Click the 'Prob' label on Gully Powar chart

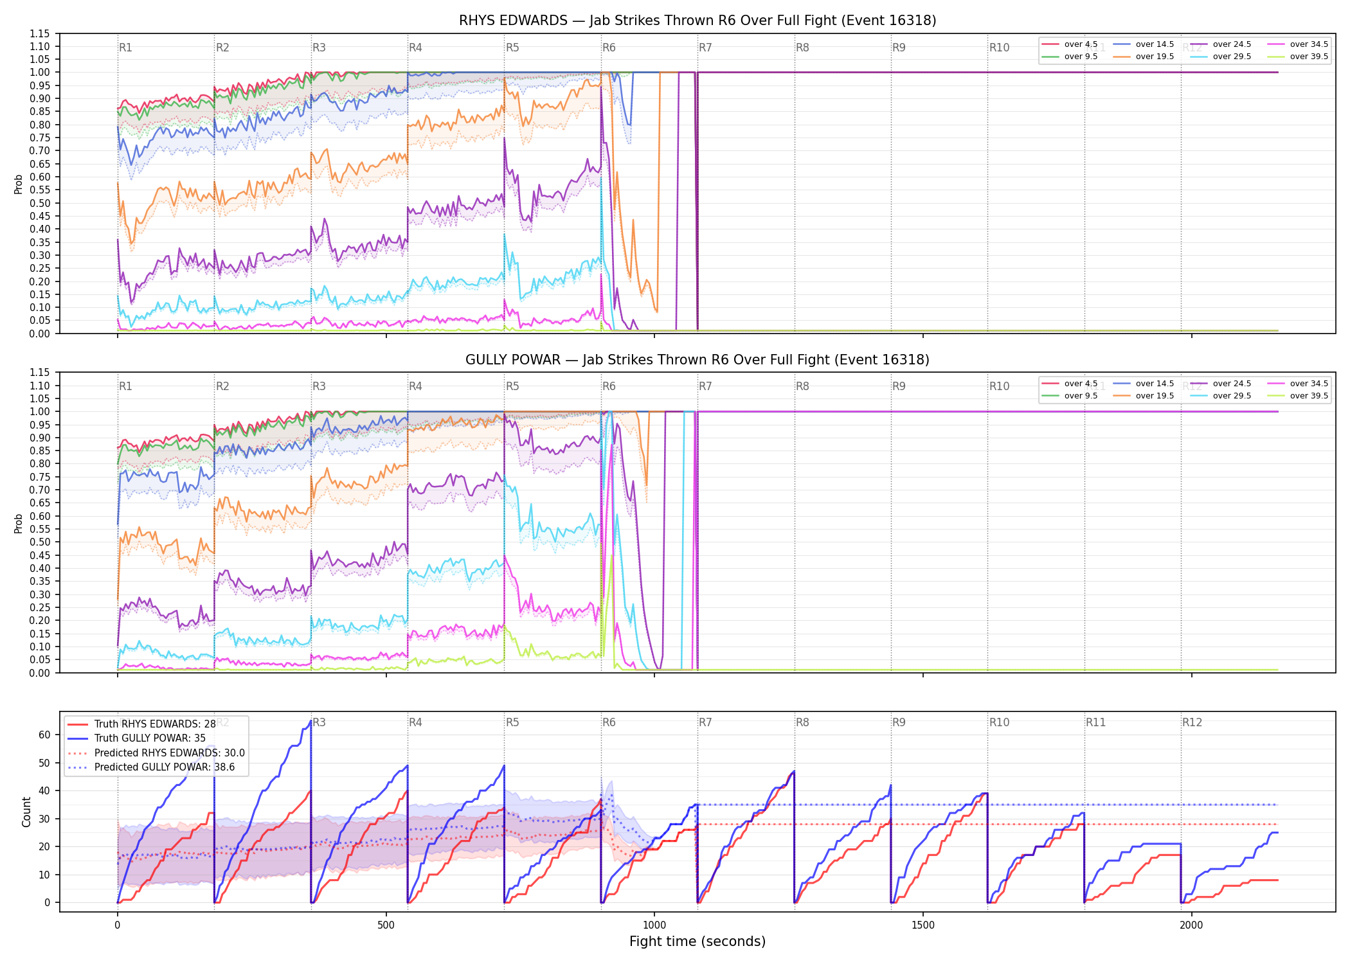[x=19, y=523]
